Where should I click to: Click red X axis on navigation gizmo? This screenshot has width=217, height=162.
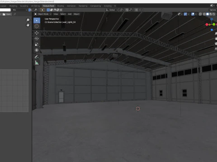pyautogui.click(x=207, y=24)
